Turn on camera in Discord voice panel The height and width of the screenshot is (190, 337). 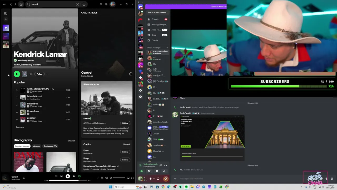tap(141, 171)
